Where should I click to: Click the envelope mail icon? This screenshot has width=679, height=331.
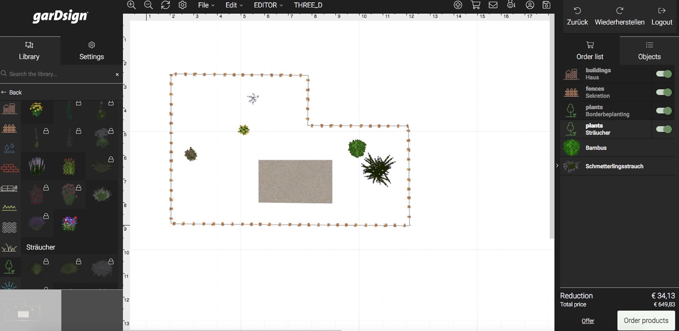coord(493,5)
